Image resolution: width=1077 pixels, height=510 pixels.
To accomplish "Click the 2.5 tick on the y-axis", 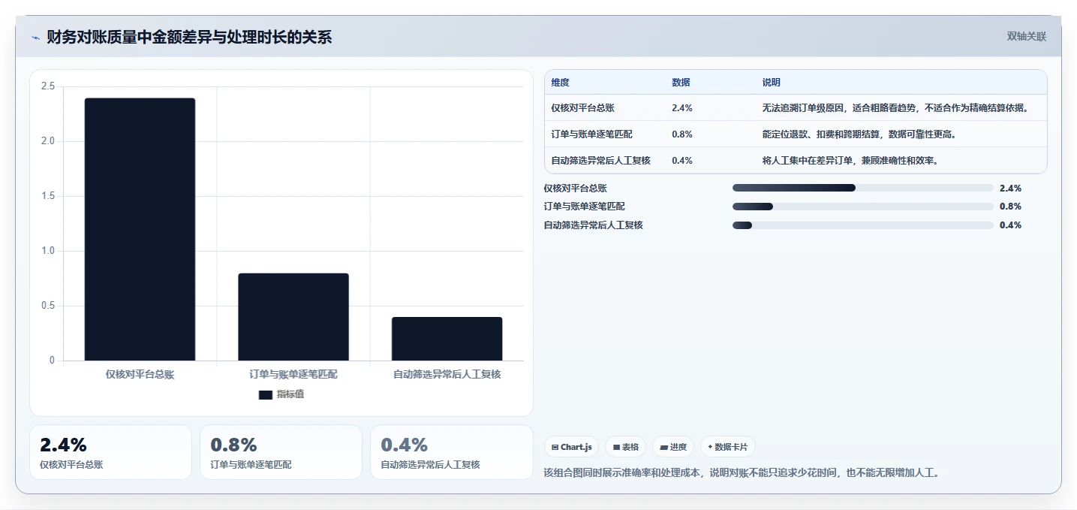I will 48,86.
